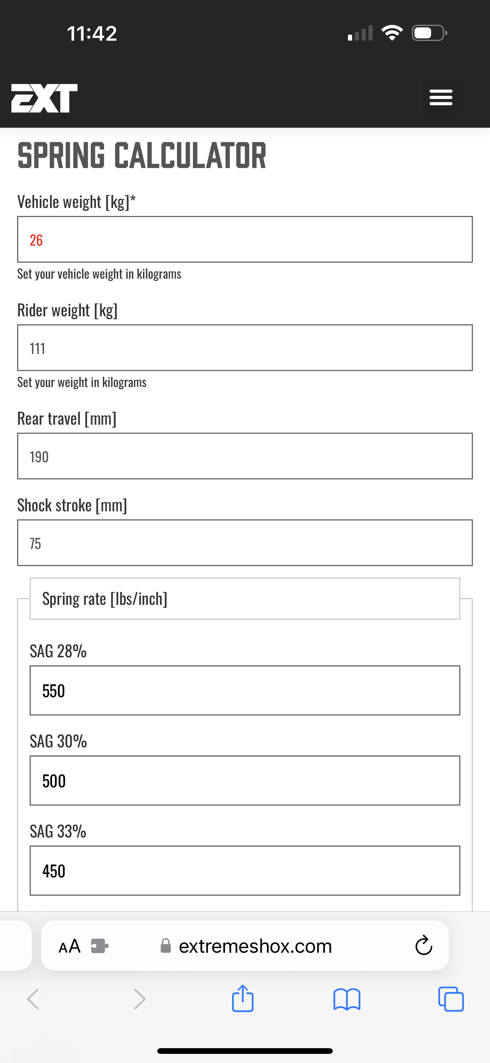Tap the SAG 33% value box
This screenshot has width=490, height=1063.
pyautogui.click(x=245, y=870)
